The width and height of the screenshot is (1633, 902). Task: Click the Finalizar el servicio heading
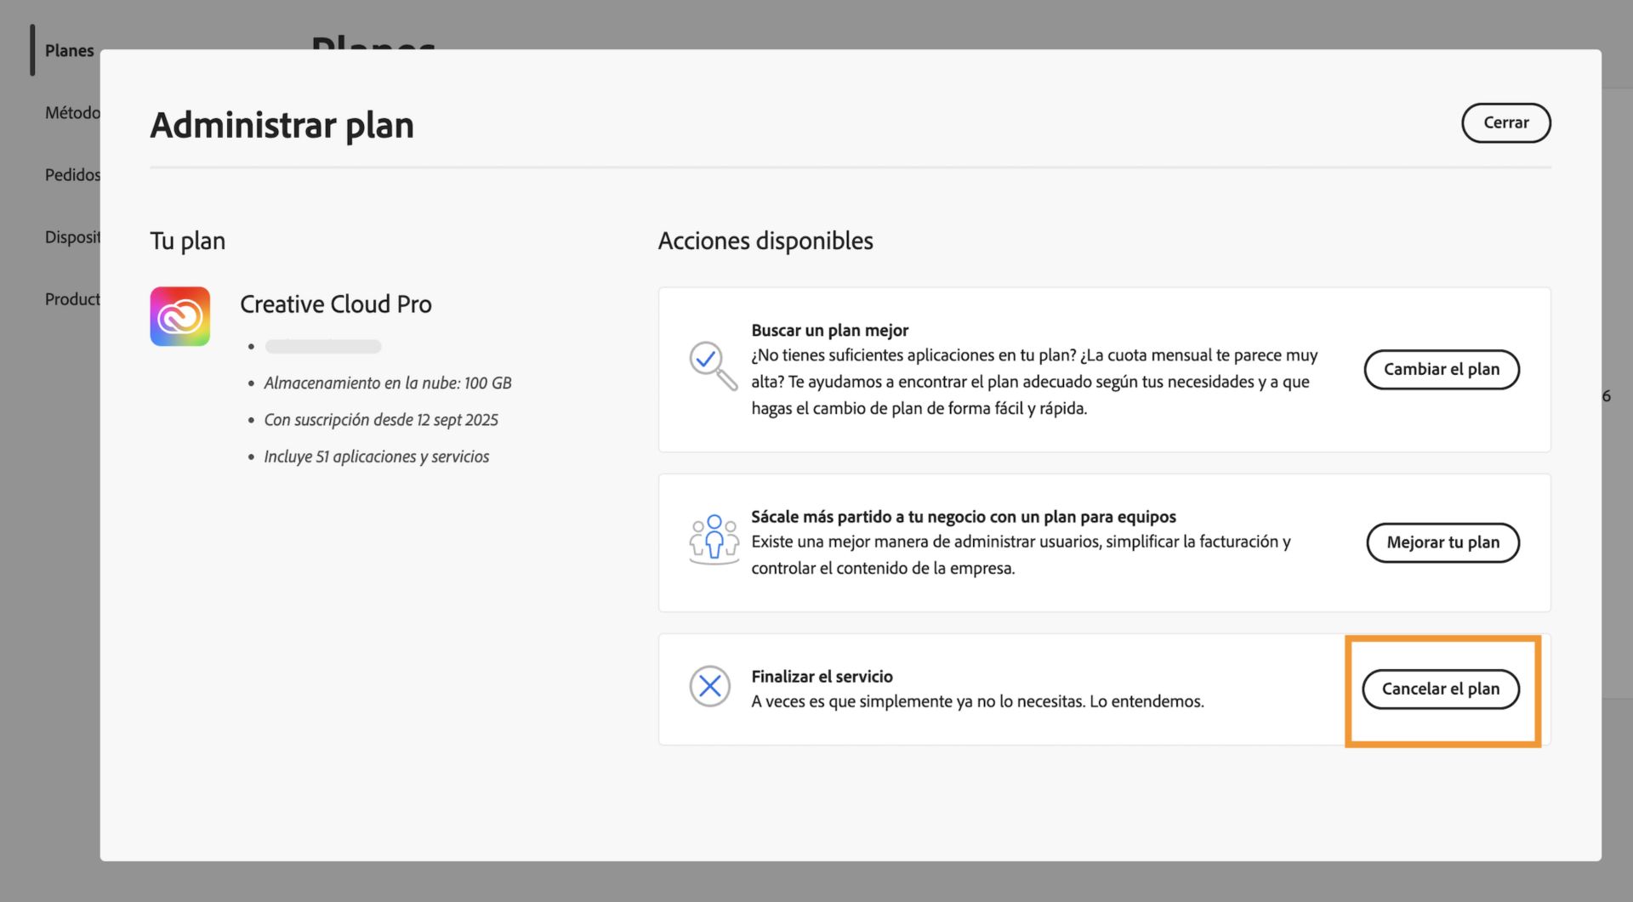(x=822, y=677)
